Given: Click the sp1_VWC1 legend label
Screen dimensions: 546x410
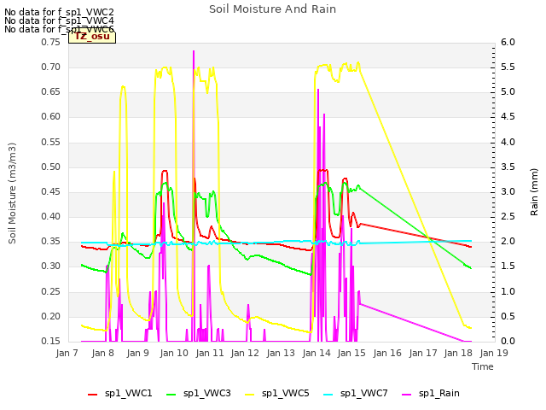Looking at the screenshot, I should [129, 393].
